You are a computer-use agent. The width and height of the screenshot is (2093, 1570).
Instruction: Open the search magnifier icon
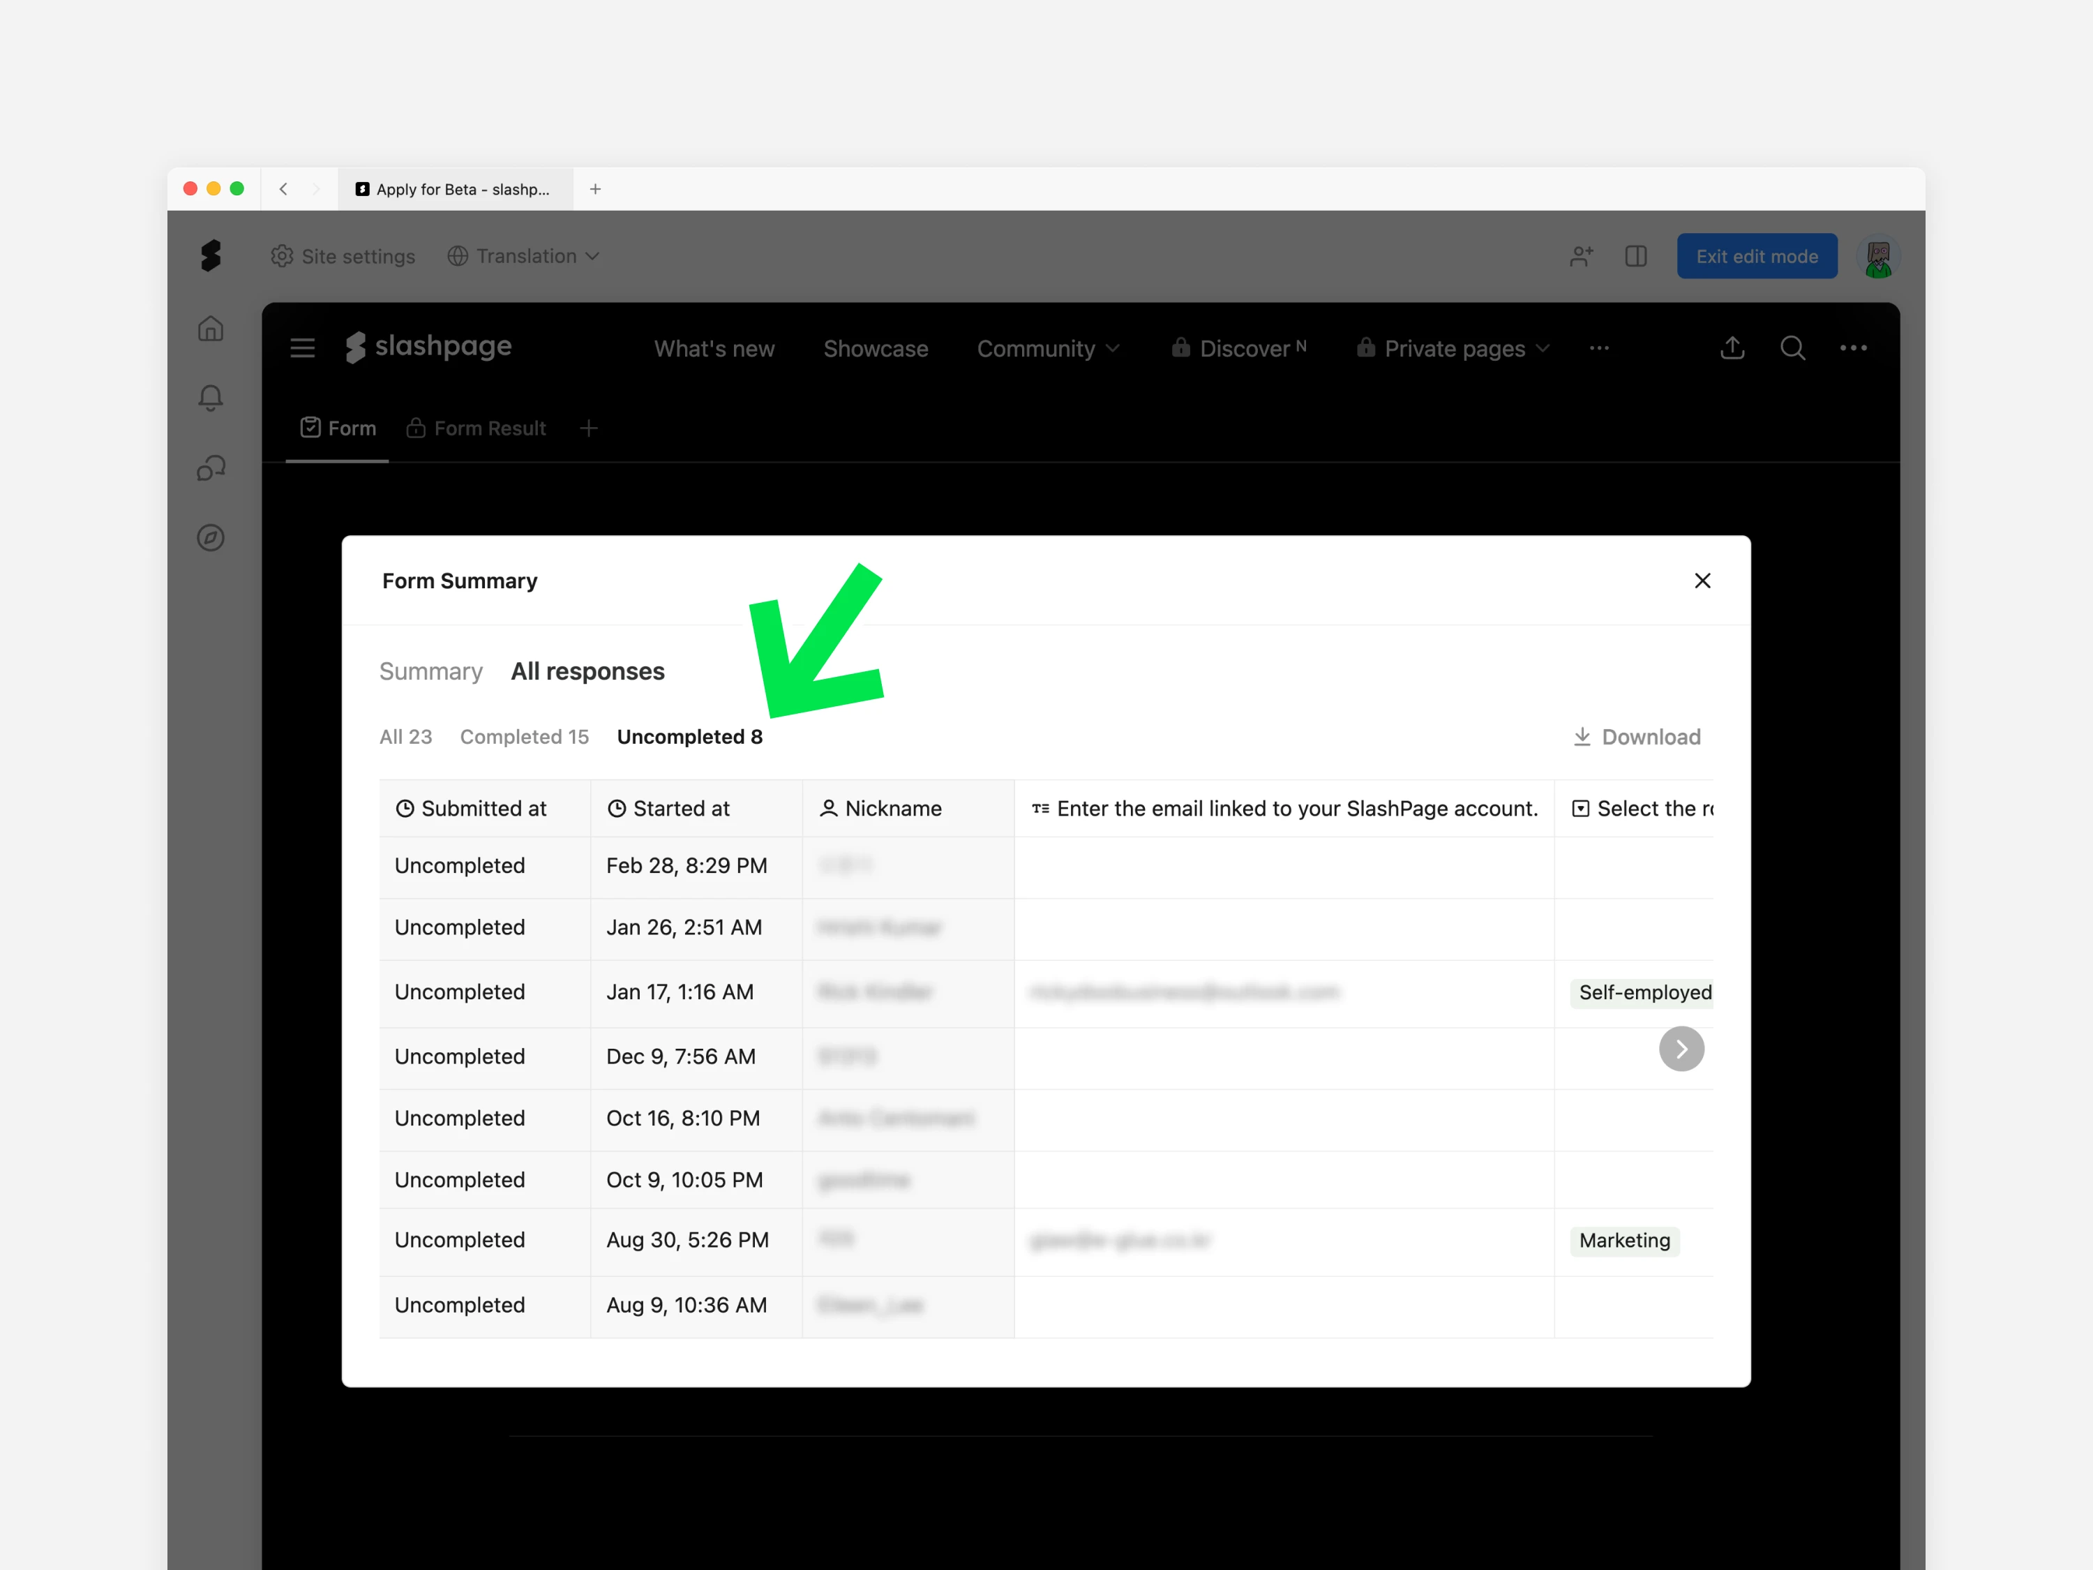(x=1792, y=348)
